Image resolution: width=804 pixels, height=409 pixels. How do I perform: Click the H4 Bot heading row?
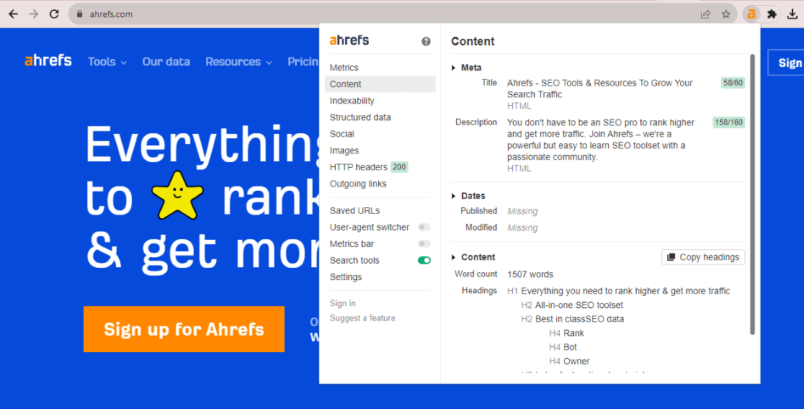coord(563,347)
